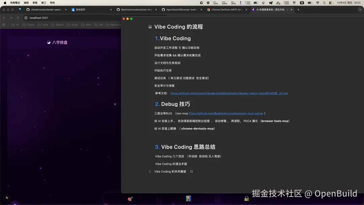This screenshot has width=364, height=205.
Task: Click the CPU 14% monitor in menu bar
Action: click(215, 3)
